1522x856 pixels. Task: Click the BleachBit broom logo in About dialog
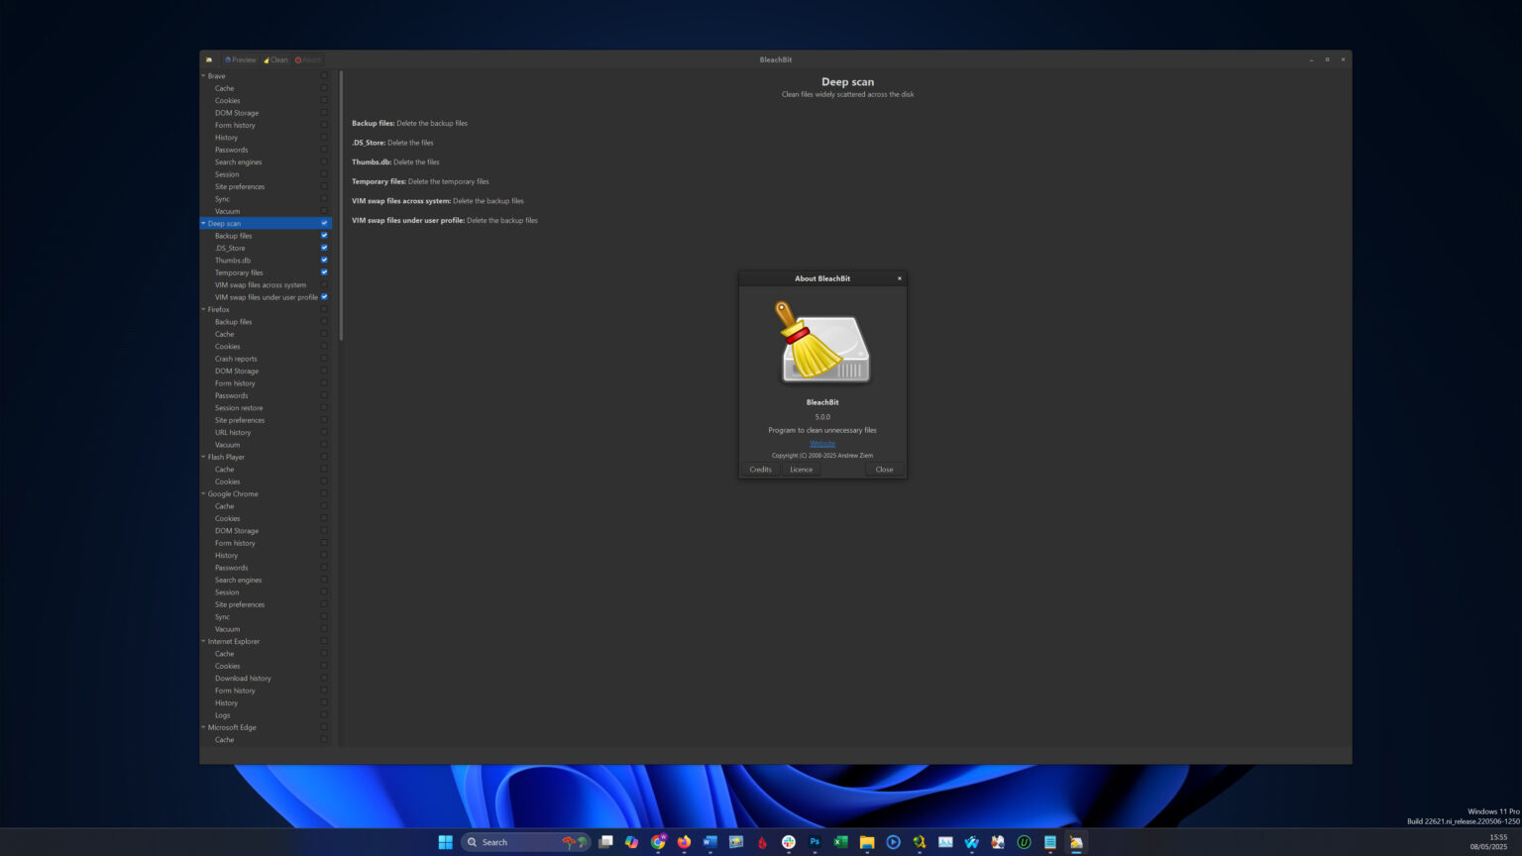tap(822, 341)
